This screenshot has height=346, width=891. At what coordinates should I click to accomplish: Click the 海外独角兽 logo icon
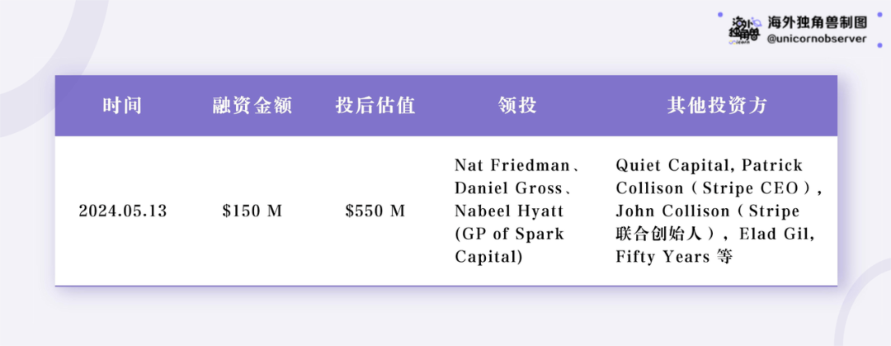click(745, 29)
